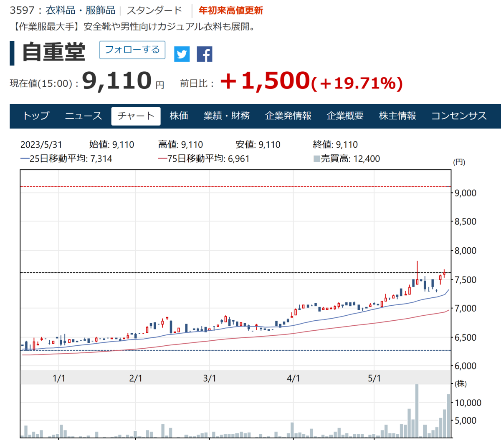Click the stock code 3597
The image size is (501, 445).
click(22, 10)
